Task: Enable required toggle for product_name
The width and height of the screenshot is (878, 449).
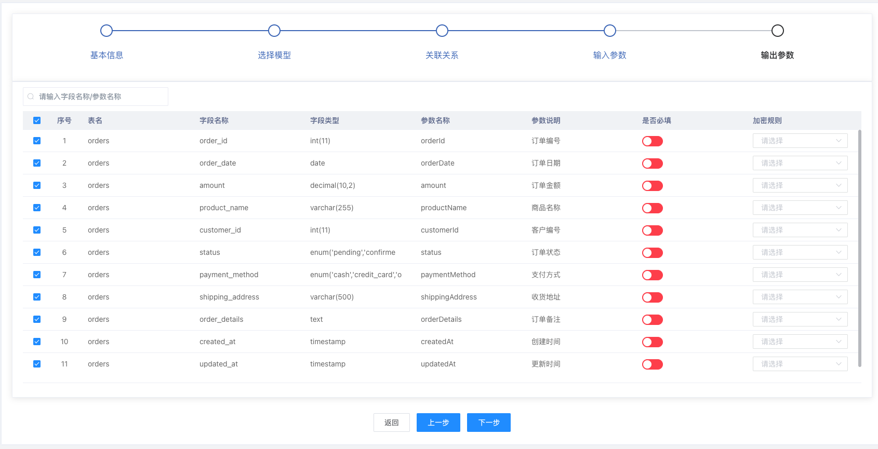Action: [x=653, y=208]
